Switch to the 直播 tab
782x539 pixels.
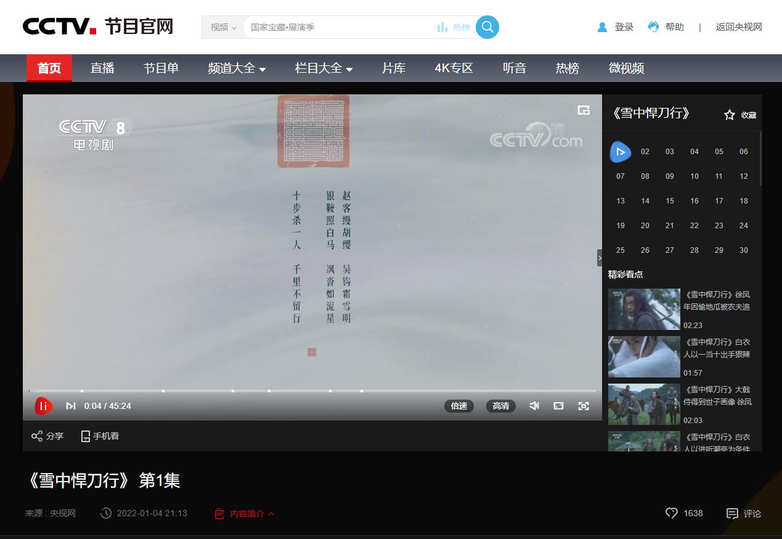point(102,68)
